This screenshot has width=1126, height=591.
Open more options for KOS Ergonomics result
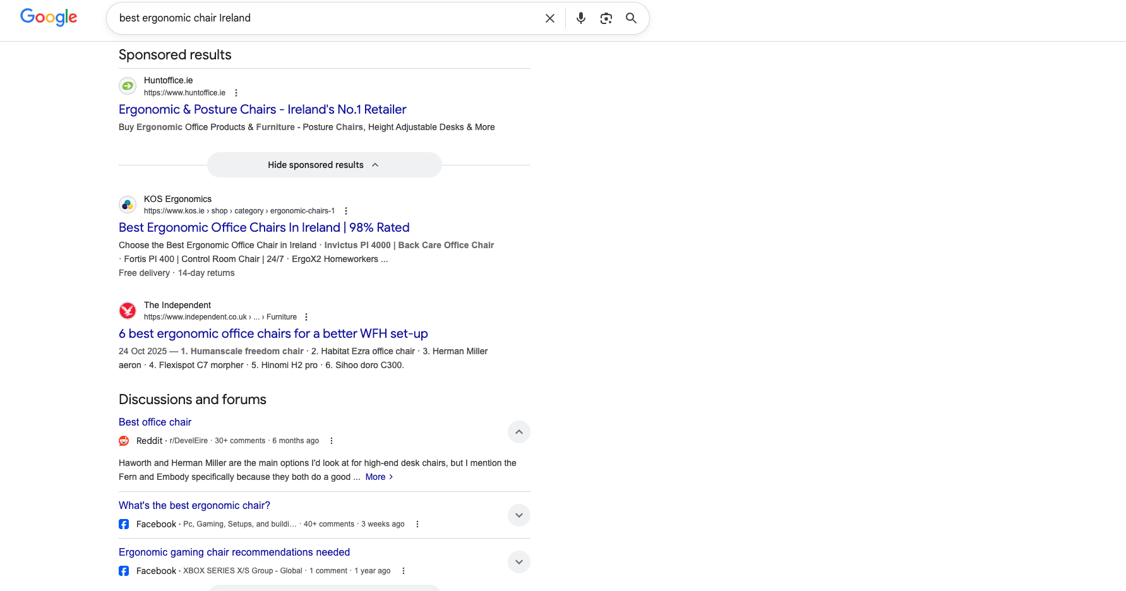[x=345, y=211]
